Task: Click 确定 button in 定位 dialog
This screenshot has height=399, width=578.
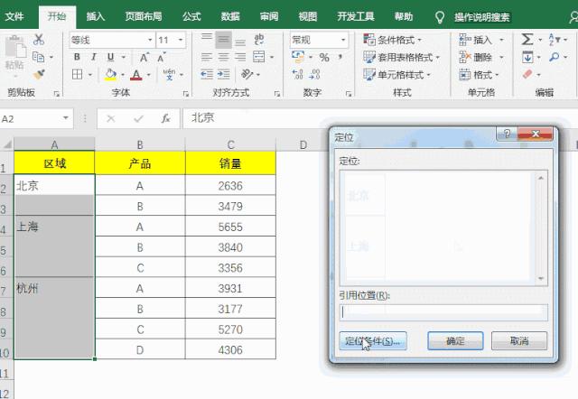Action: coord(455,341)
